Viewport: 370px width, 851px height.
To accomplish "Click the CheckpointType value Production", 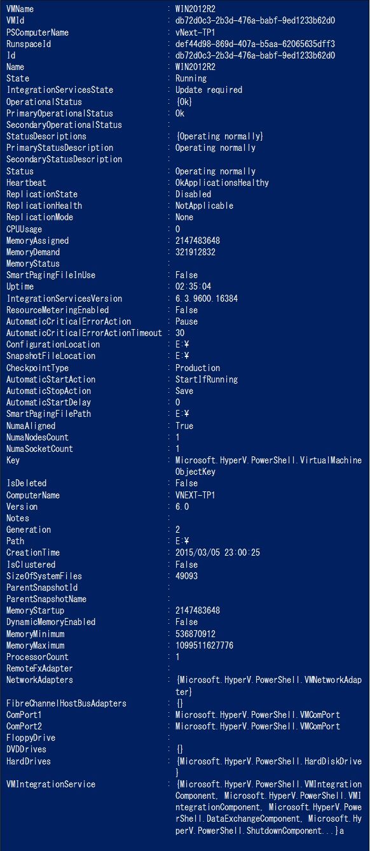I will point(198,368).
